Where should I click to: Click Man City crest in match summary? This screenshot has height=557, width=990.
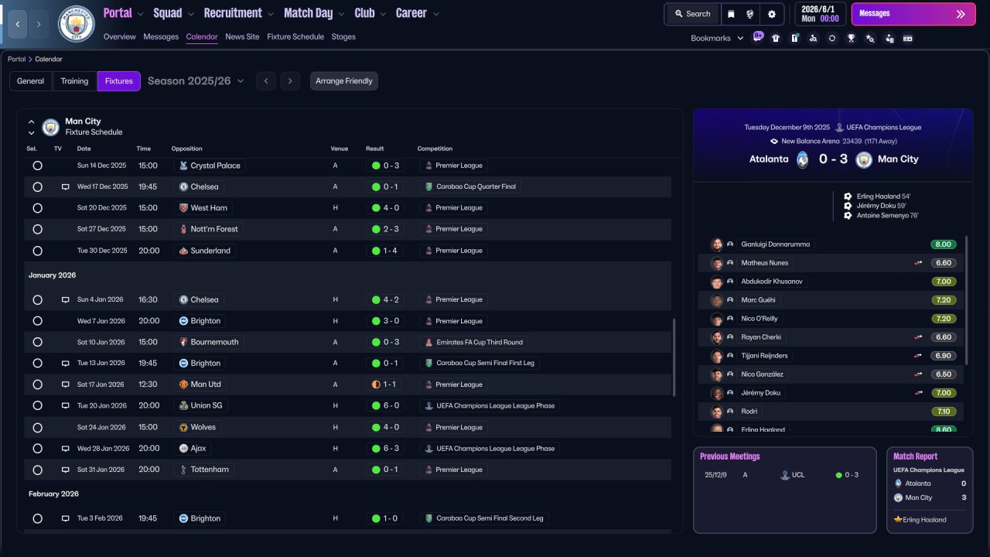pyautogui.click(x=864, y=159)
